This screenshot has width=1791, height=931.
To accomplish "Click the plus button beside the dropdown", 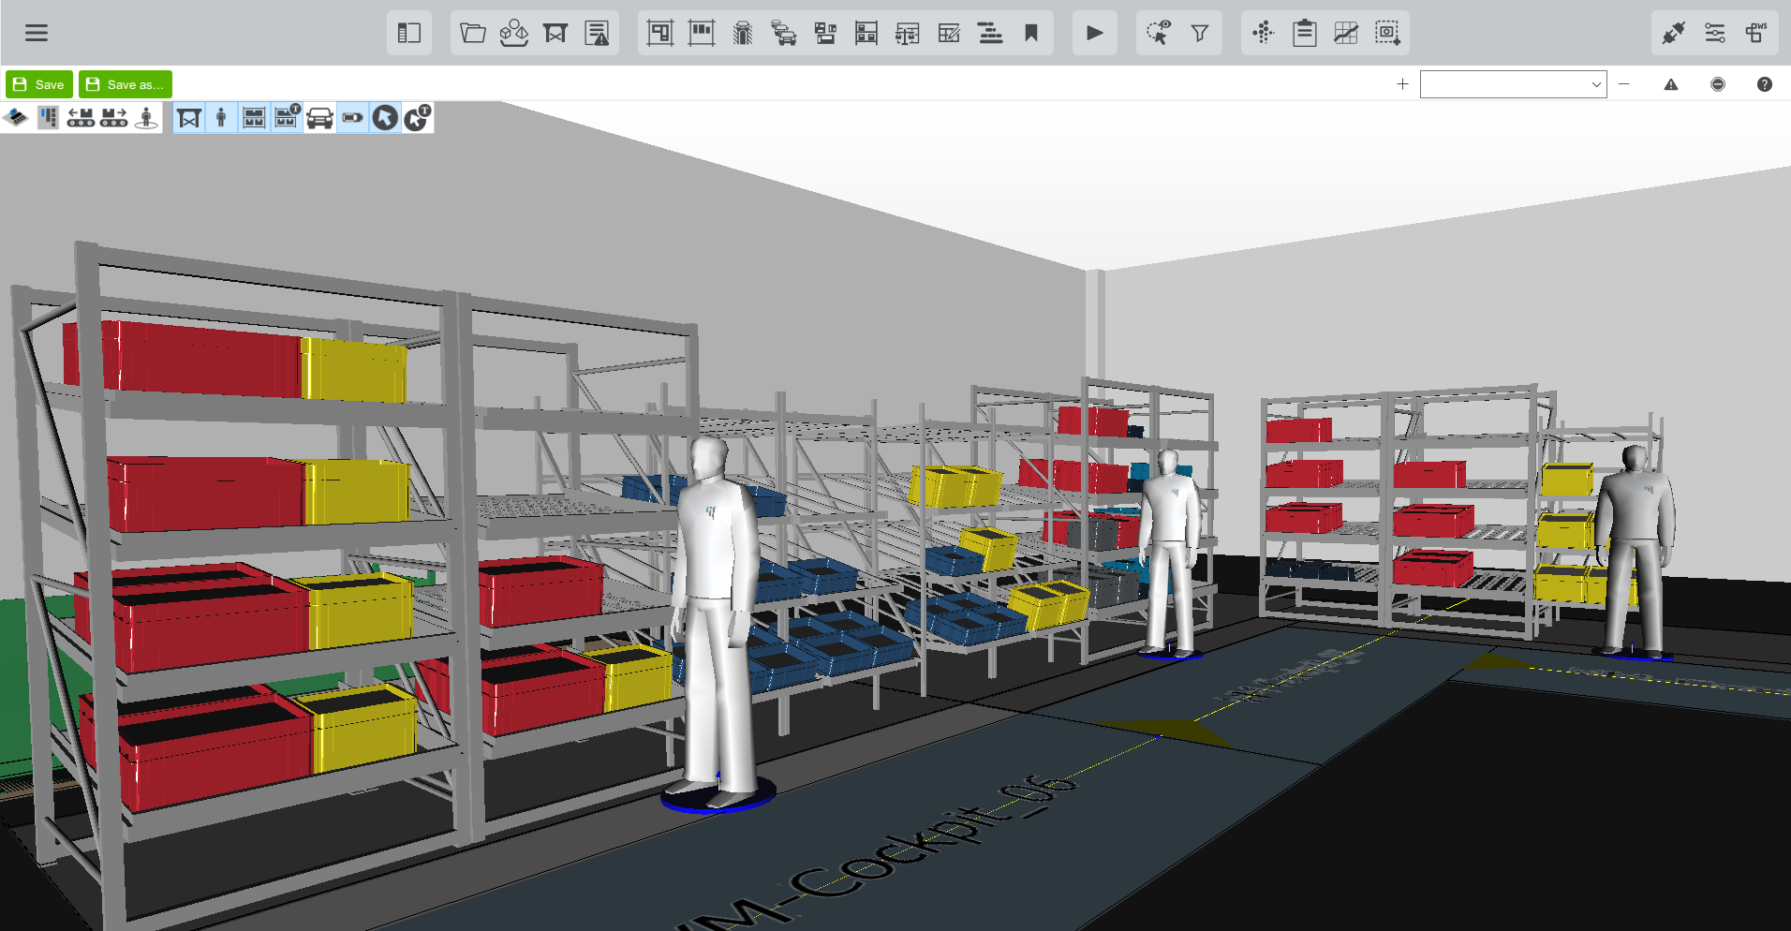I will tap(1402, 84).
